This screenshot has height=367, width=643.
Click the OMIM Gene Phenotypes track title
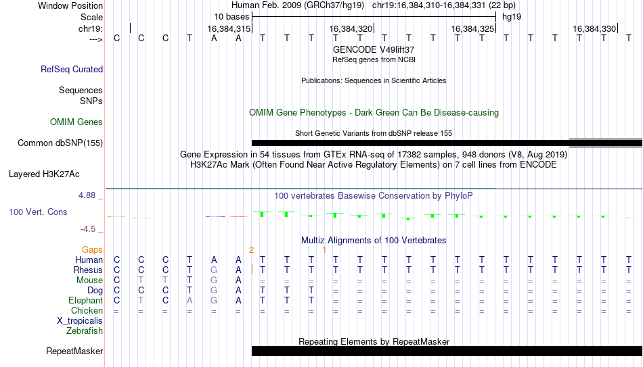(x=374, y=113)
